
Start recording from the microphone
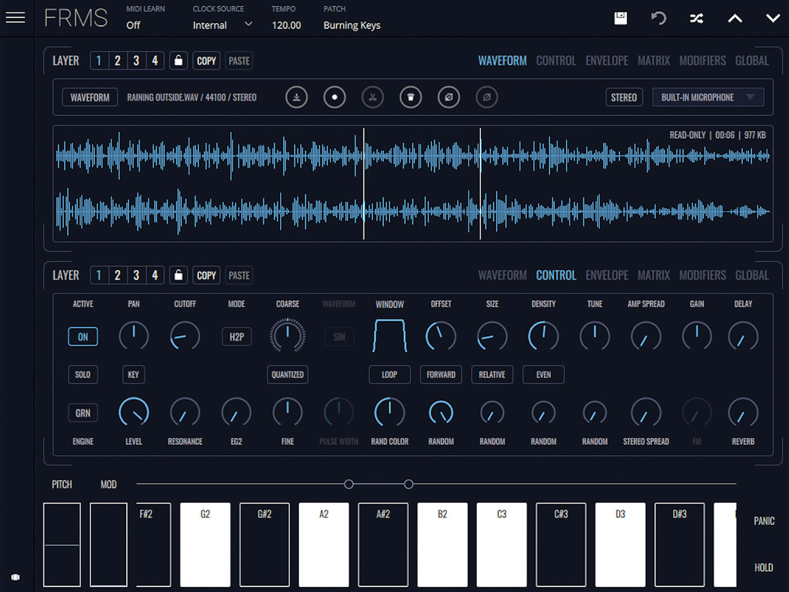334,97
